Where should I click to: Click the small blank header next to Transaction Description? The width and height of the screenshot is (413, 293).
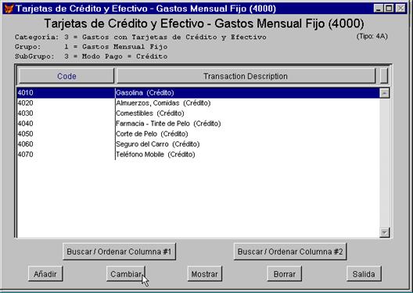[x=384, y=76]
